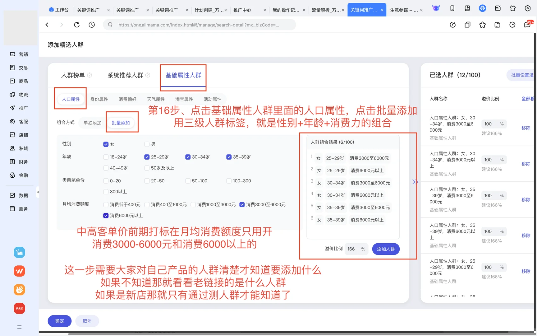This screenshot has width=537, height=336.
Task: Click the 确定 confirm button
Action: pyautogui.click(x=59, y=321)
